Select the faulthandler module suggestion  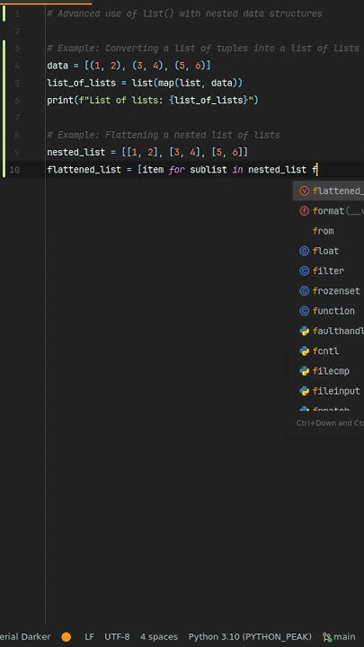(329, 331)
